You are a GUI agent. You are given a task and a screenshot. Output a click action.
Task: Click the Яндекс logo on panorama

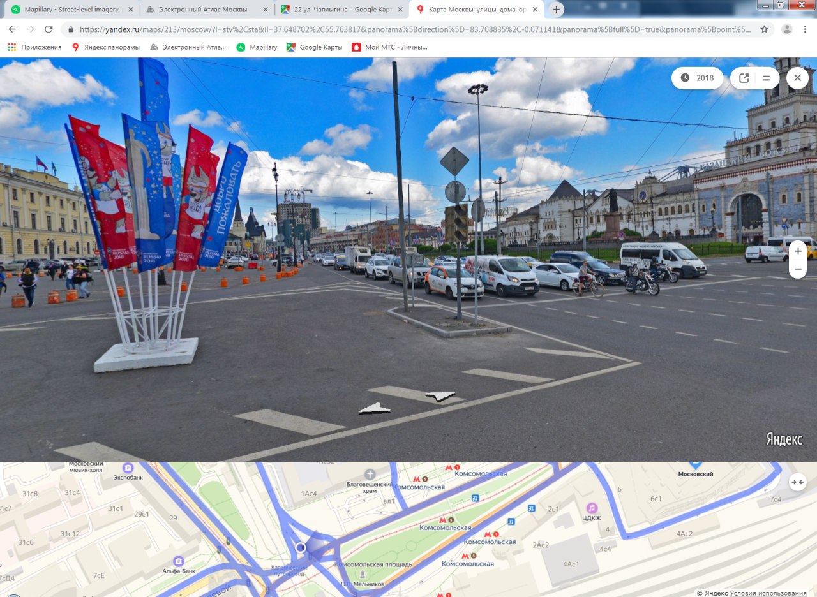(784, 439)
